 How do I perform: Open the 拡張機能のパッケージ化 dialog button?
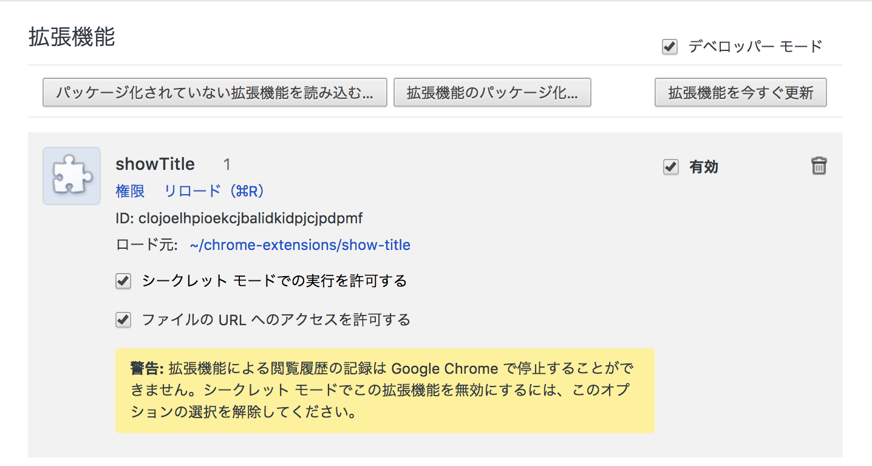click(492, 93)
